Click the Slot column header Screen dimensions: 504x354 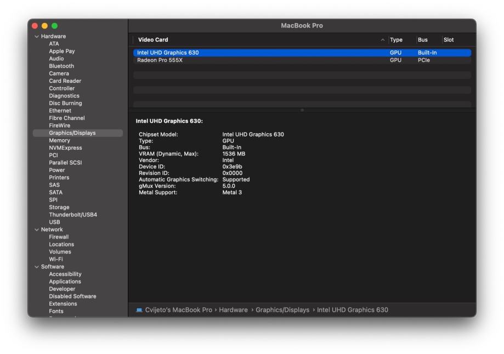pyautogui.click(x=449, y=40)
